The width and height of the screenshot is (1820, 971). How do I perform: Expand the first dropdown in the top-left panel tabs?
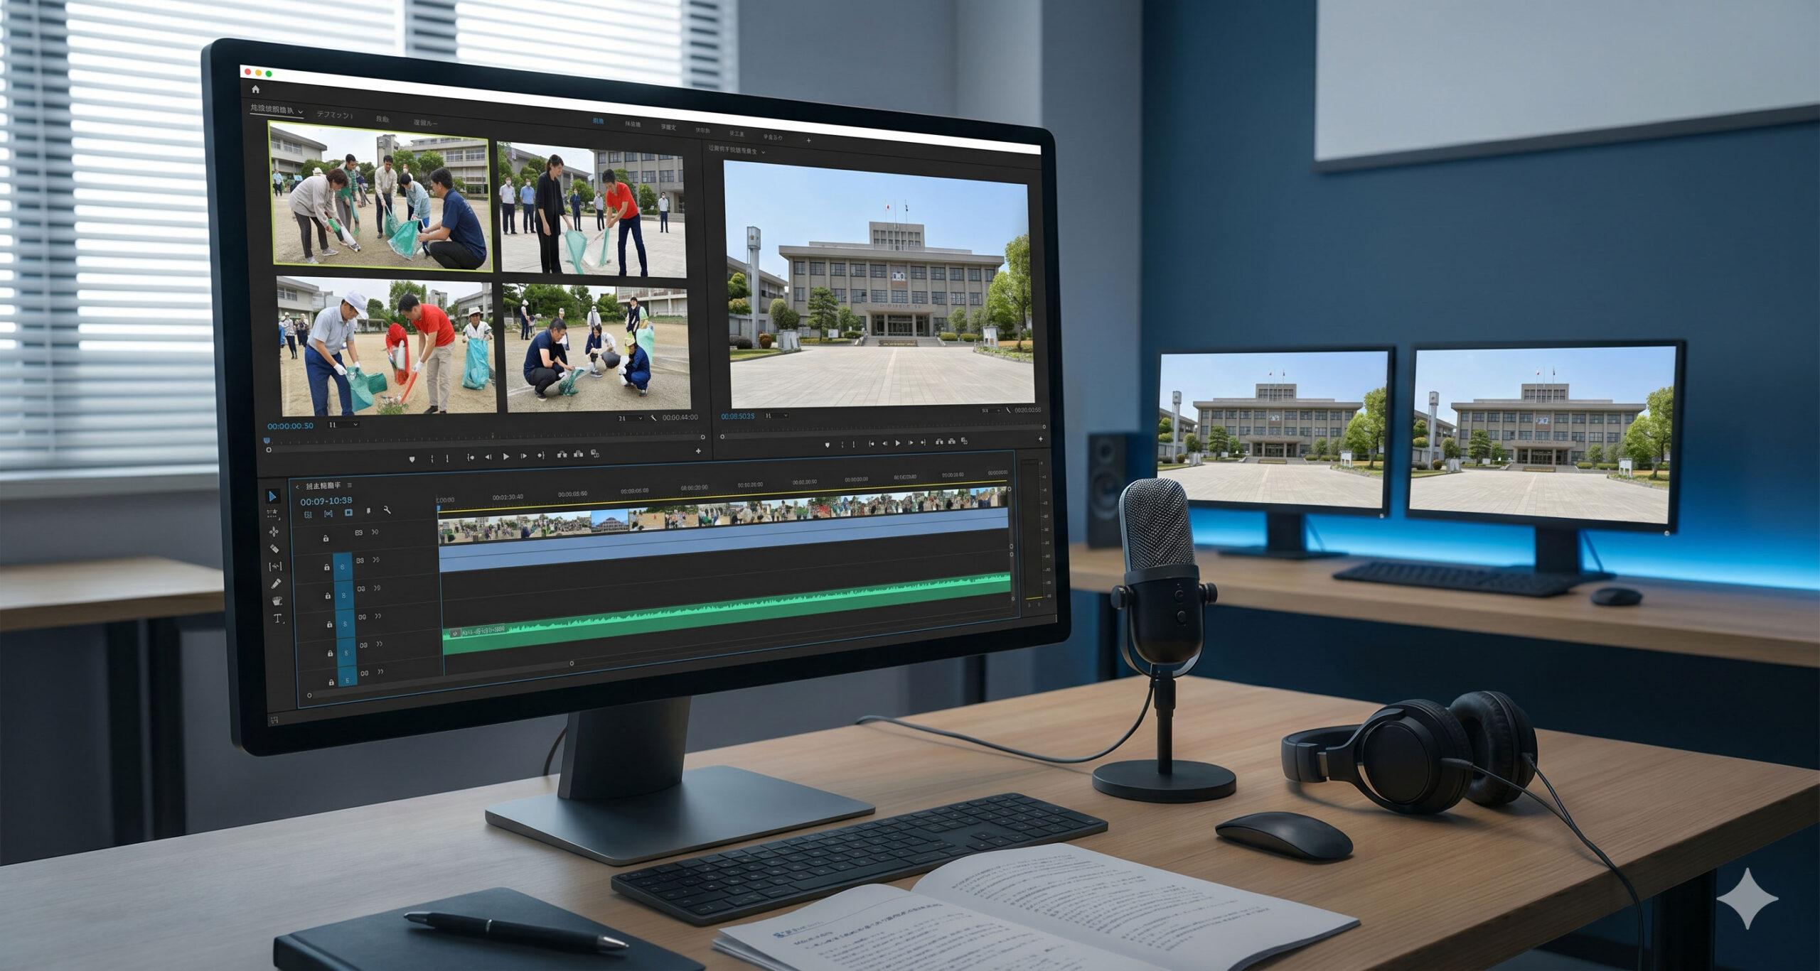click(x=300, y=112)
